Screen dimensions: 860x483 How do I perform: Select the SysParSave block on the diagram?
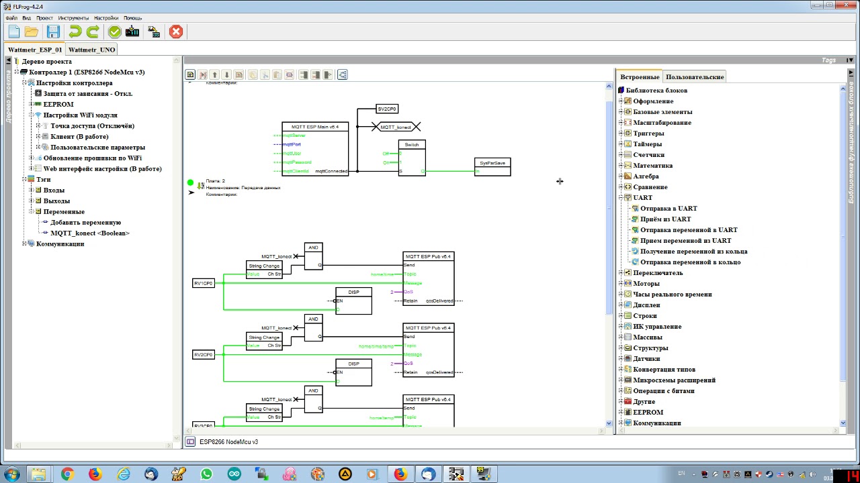coord(492,167)
